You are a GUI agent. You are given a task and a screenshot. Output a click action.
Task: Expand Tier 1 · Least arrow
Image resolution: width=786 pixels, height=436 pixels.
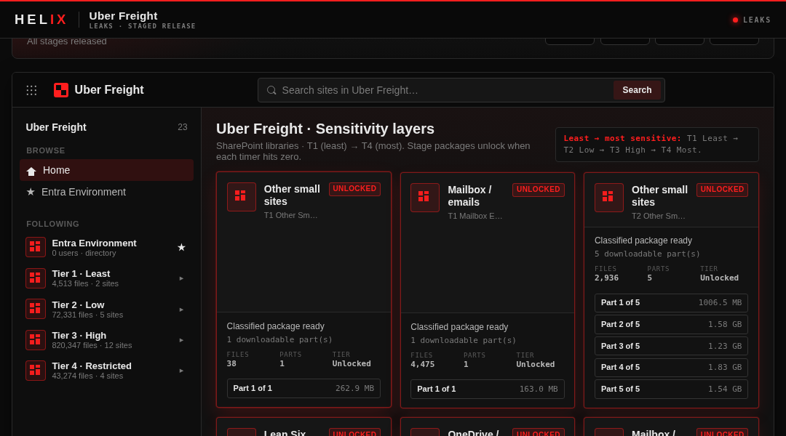[x=181, y=278]
